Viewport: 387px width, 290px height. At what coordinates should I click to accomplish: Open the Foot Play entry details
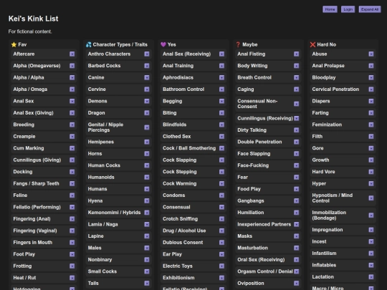[x=72, y=254]
